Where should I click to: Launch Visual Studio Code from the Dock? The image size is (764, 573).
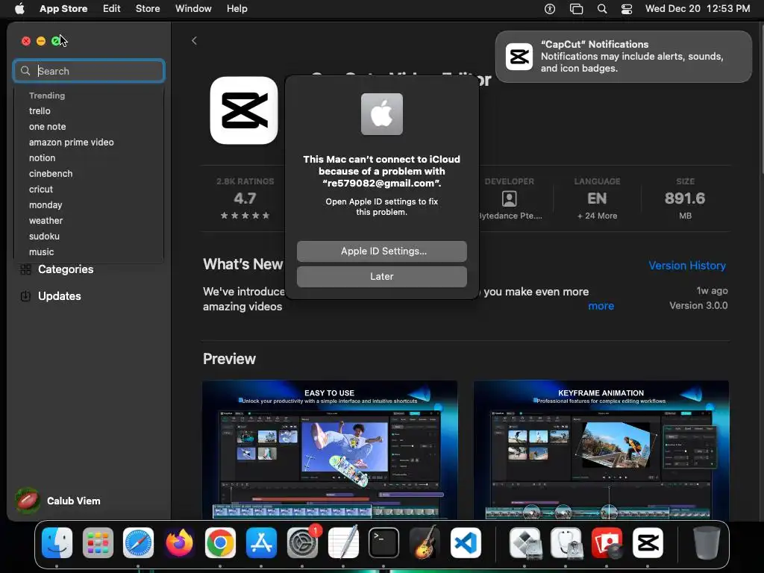click(x=466, y=543)
